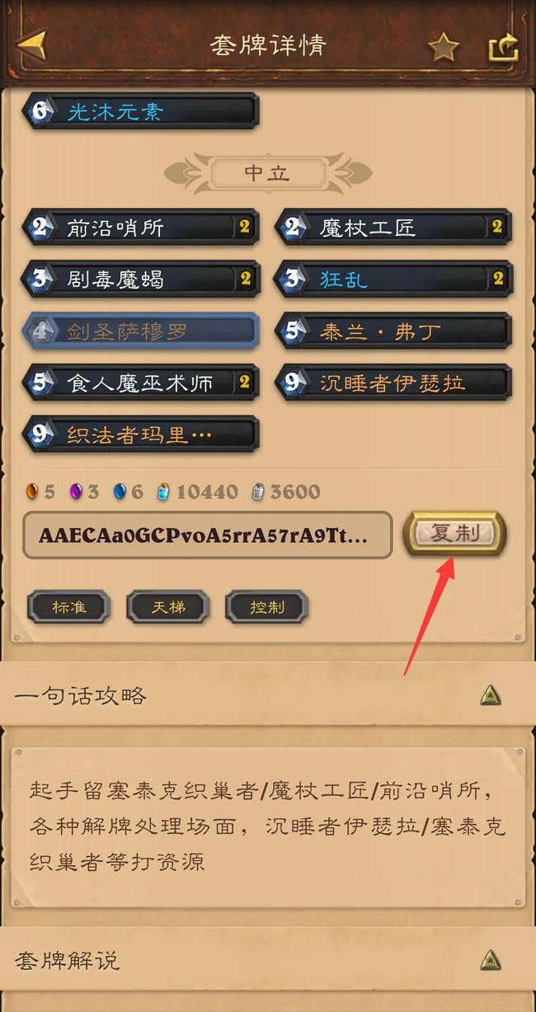Tap the share icon in the header

[503, 47]
